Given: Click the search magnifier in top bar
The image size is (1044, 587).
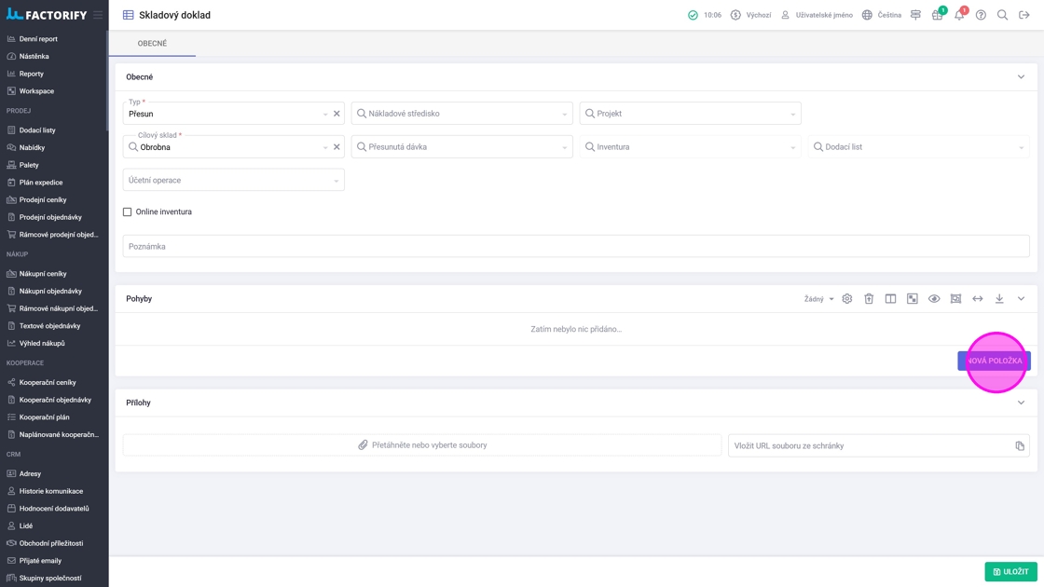Looking at the screenshot, I should tap(1002, 15).
